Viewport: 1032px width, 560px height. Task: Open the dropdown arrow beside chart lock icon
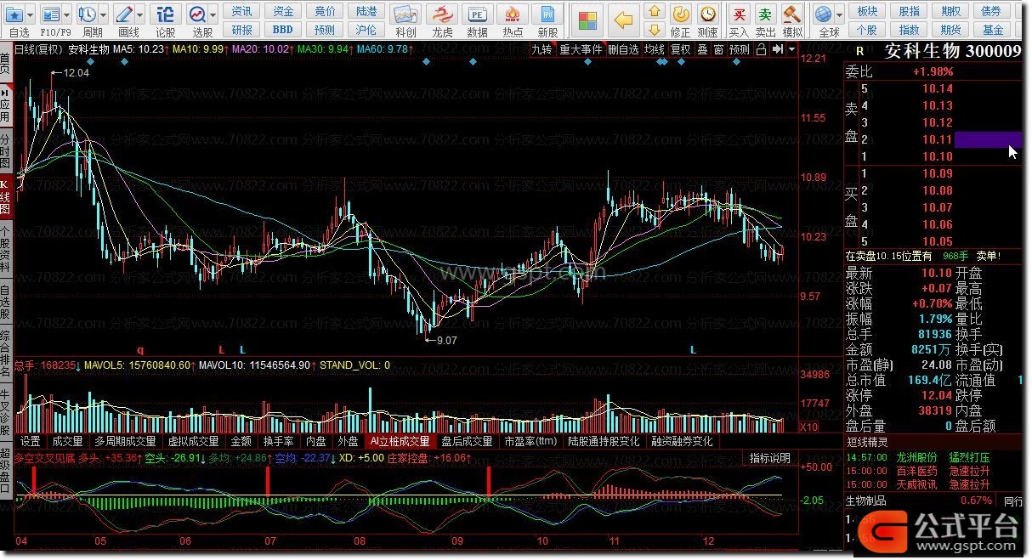[x=791, y=50]
